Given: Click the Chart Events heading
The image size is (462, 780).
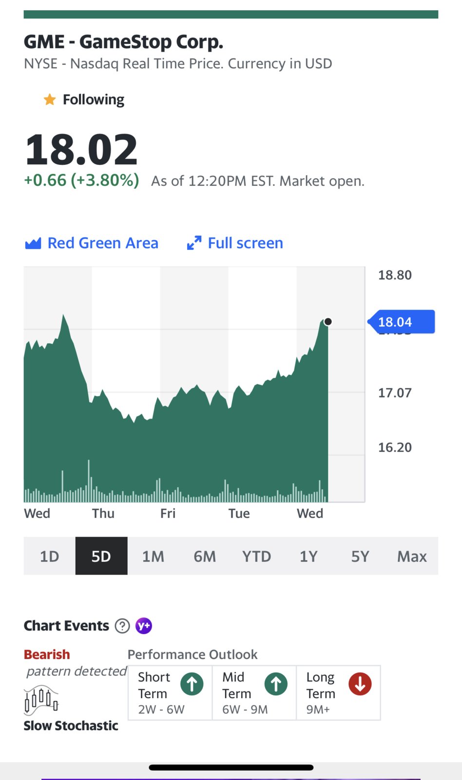Looking at the screenshot, I should pyautogui.click(x=66, y=626).
